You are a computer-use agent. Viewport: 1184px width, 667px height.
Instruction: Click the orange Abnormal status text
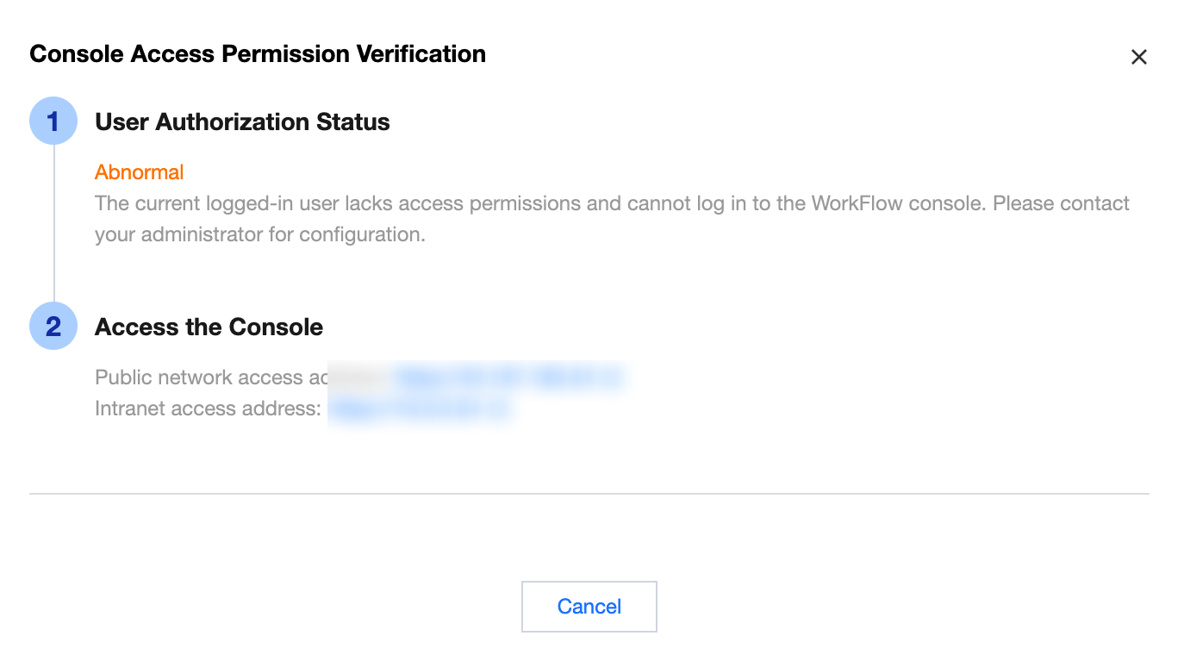click(x=139, y=172)
